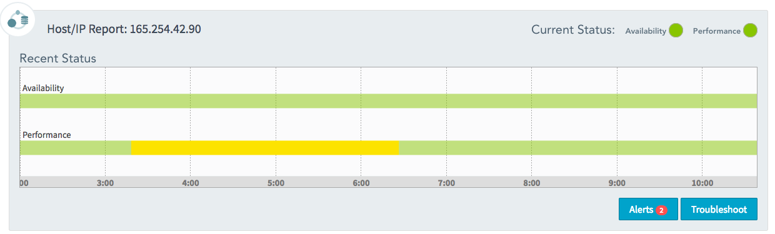The height and width of the screenshot is (234, 775).
Task: Click the 3:00 time axis label
Action: tap(105, 183)
